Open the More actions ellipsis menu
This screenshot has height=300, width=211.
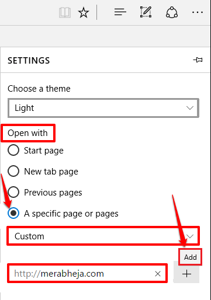[x=198, y=12]
